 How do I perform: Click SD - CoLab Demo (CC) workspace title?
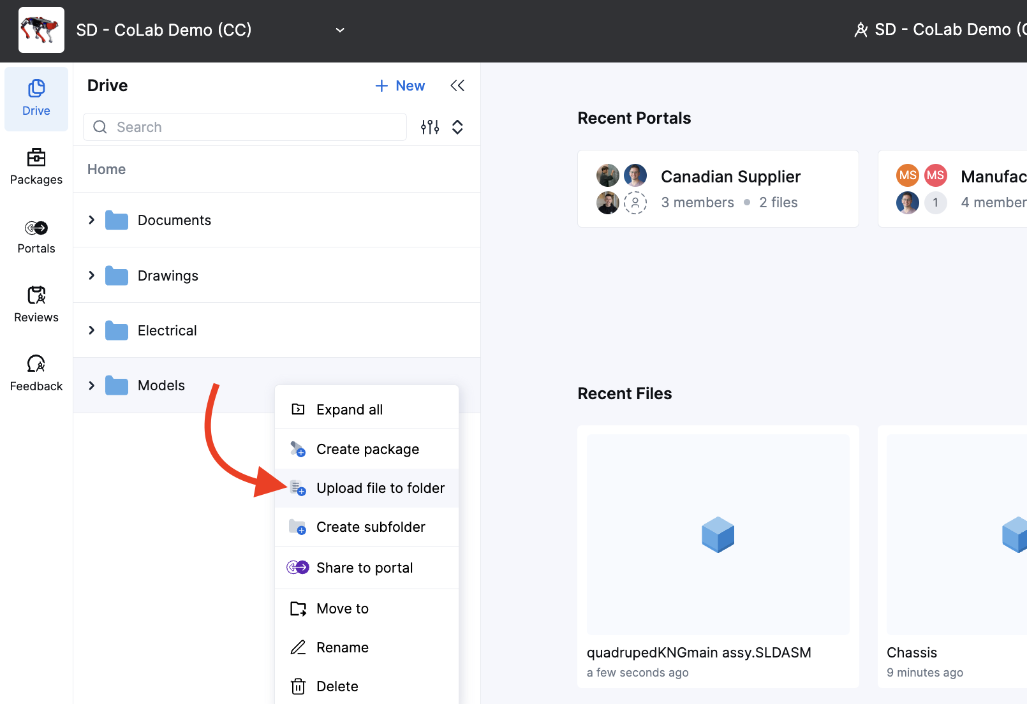pos(164,30)
